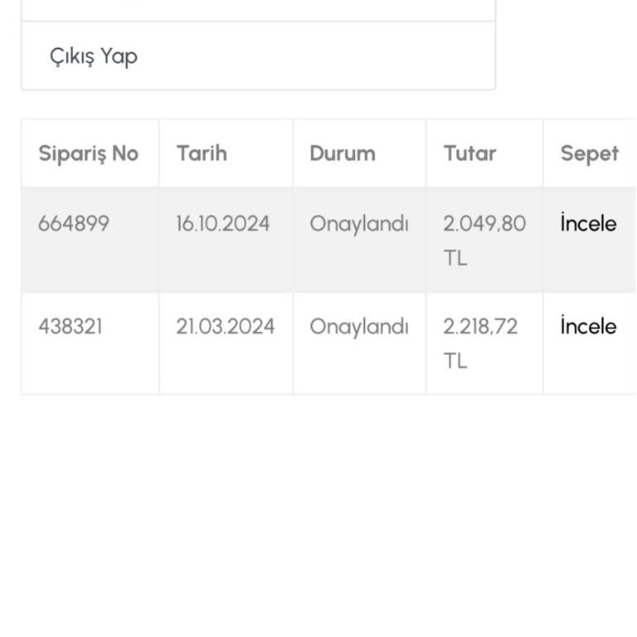Select the Tarih column header
Screen dimensions: 637x637
(202, 153)
